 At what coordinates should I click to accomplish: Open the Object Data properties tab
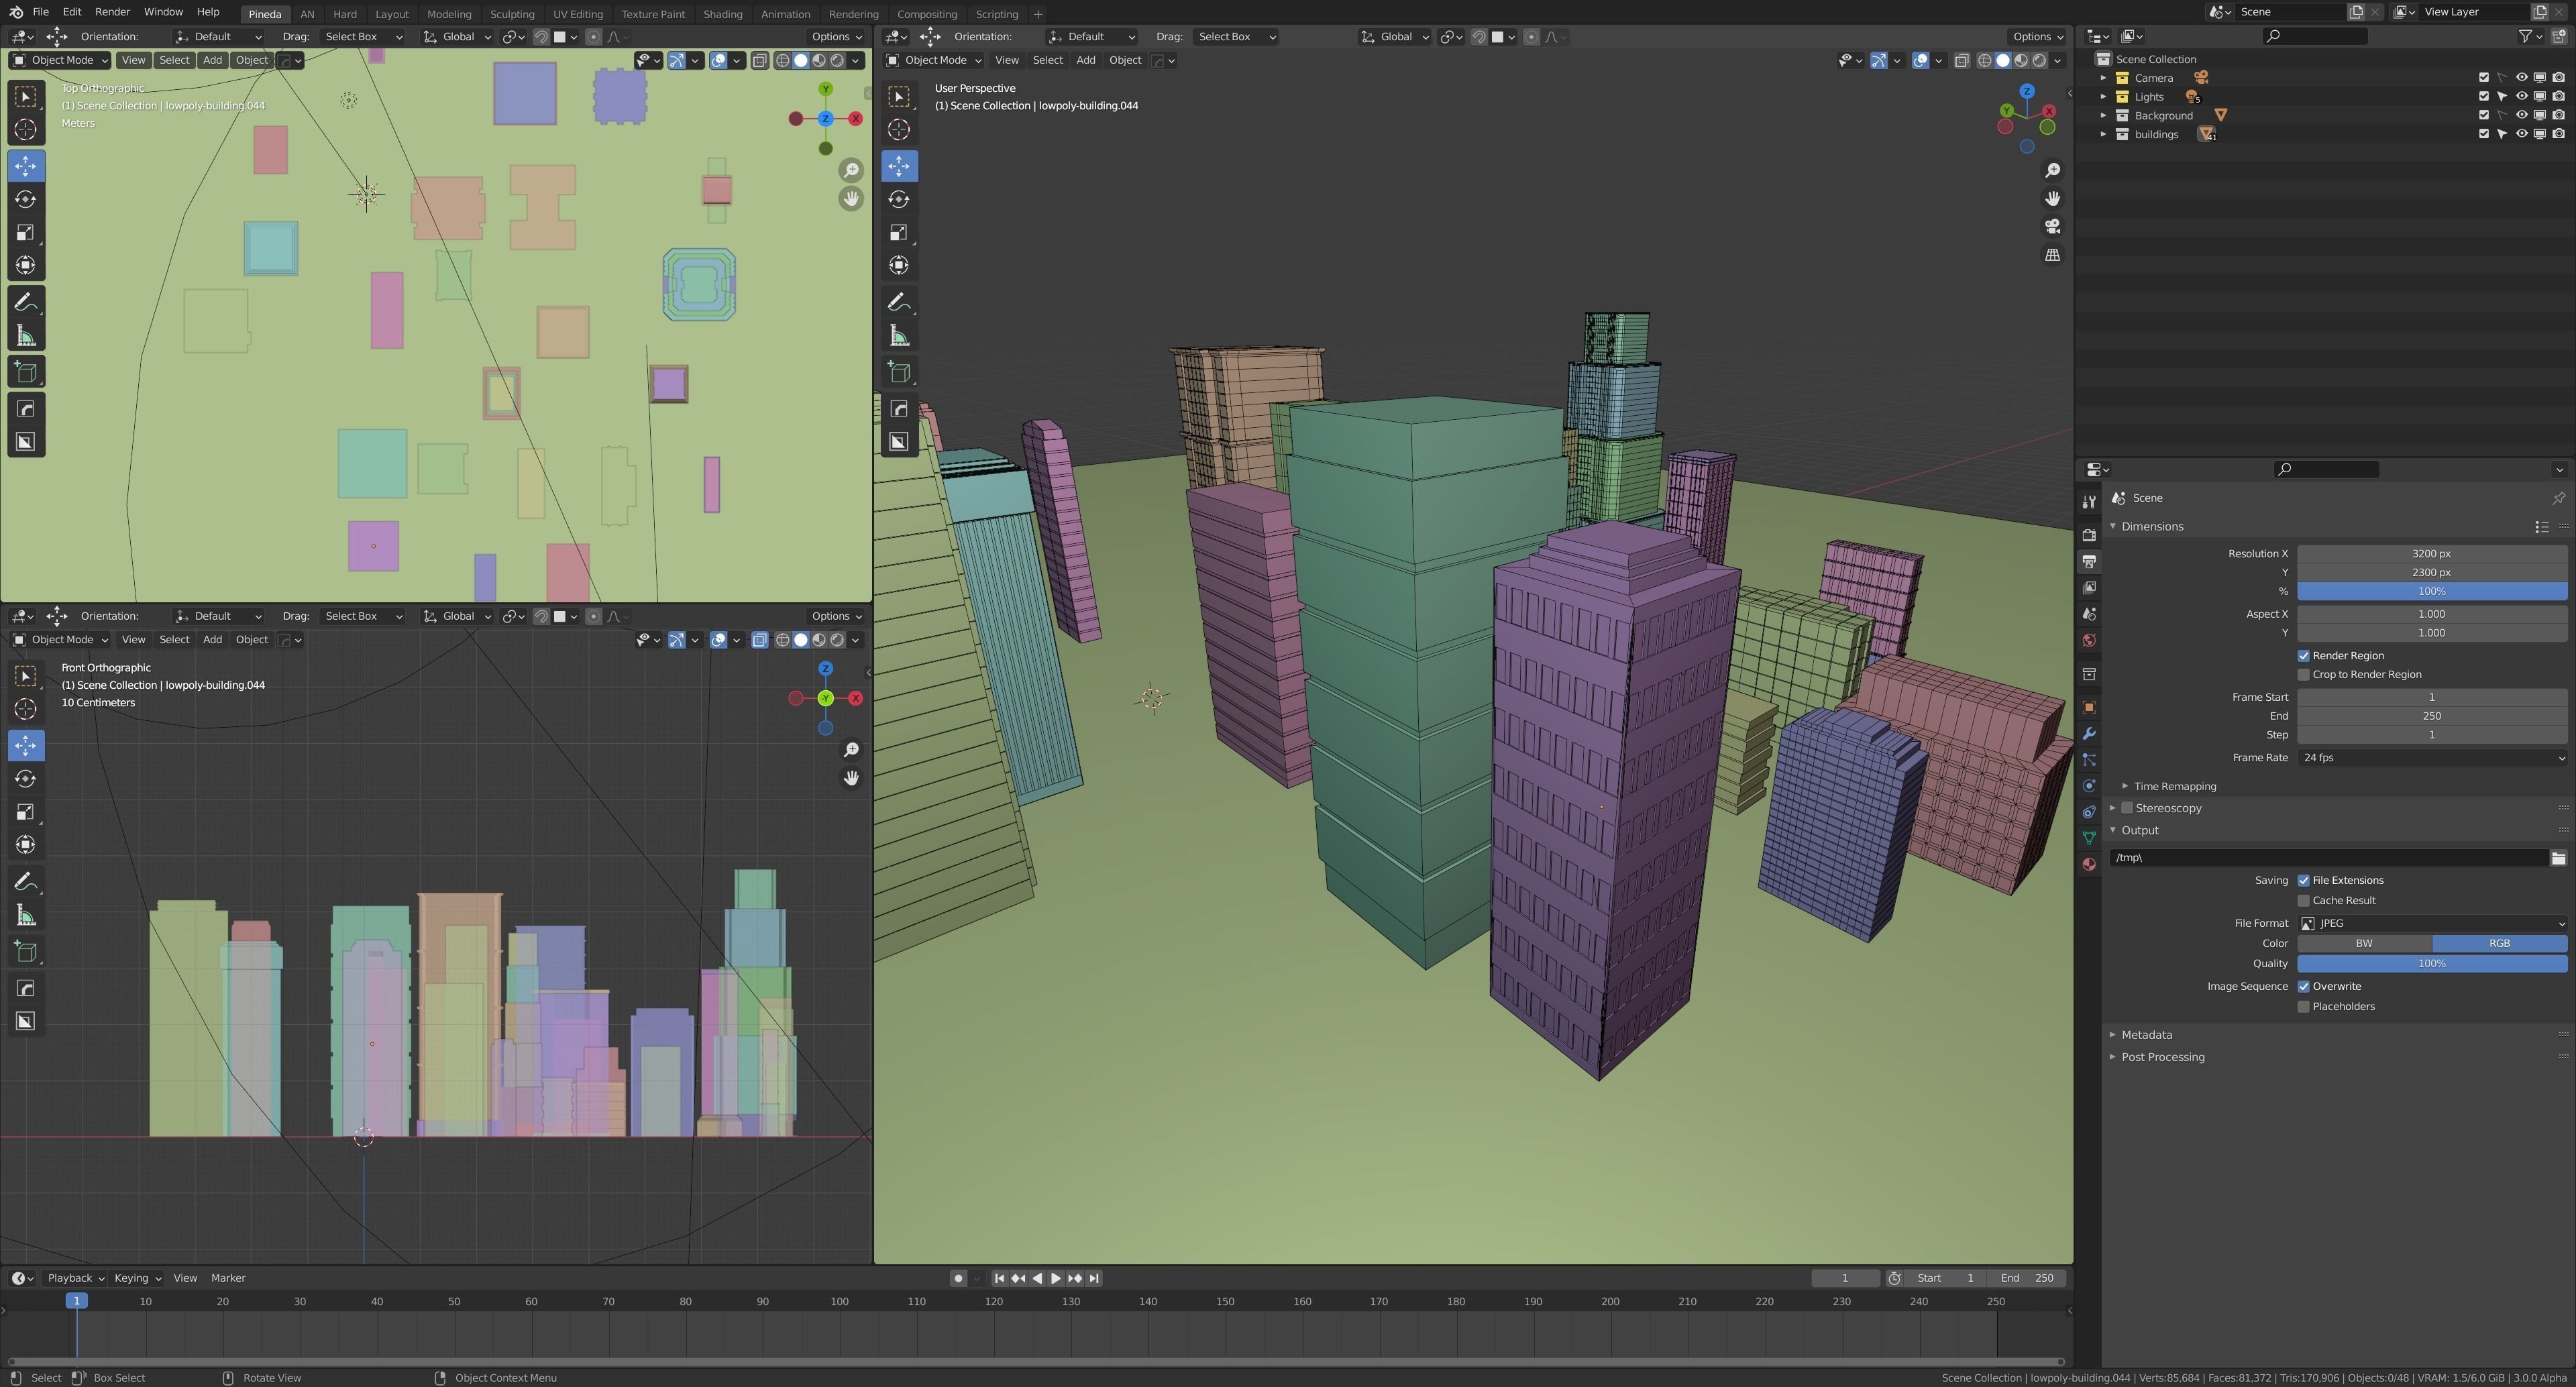2088,838
